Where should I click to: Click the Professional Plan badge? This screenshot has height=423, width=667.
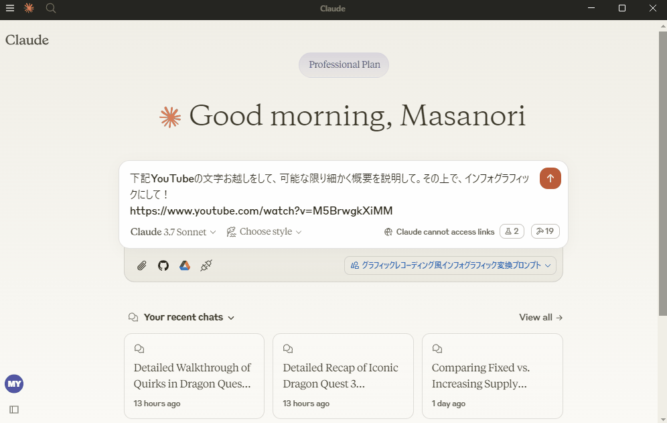pos(344,65)
